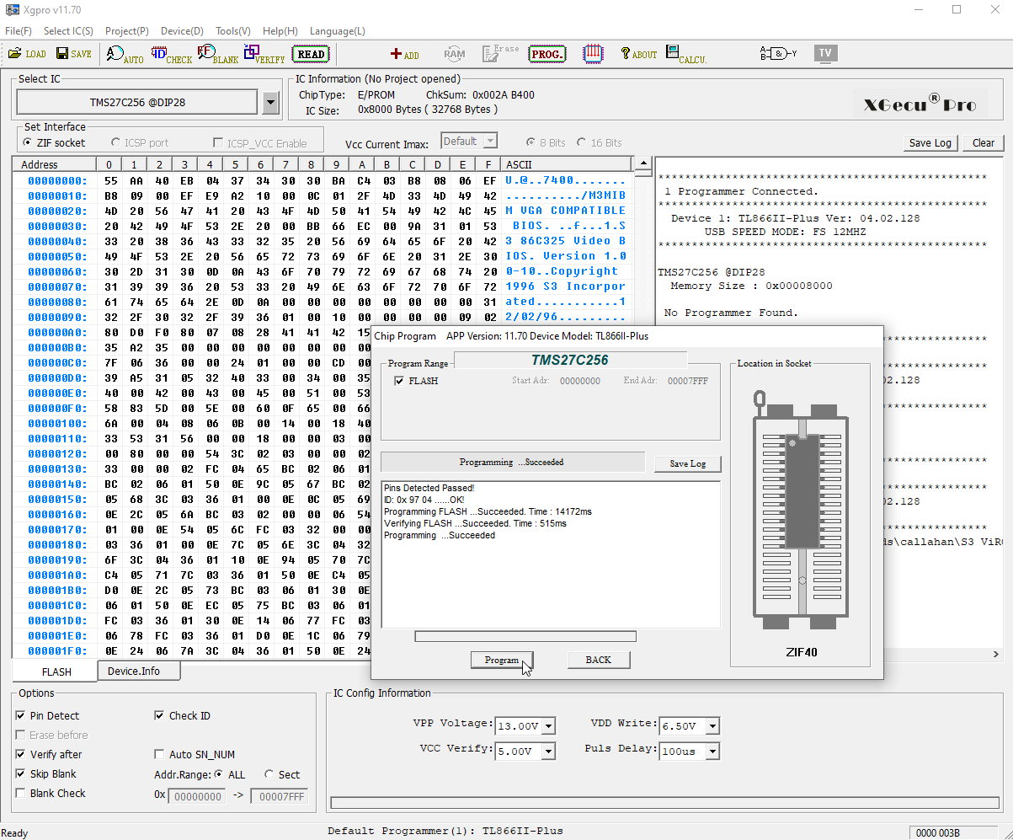Run the BLANK check toolbar icon
This screenshot has width=1013, height=840.
218,54
